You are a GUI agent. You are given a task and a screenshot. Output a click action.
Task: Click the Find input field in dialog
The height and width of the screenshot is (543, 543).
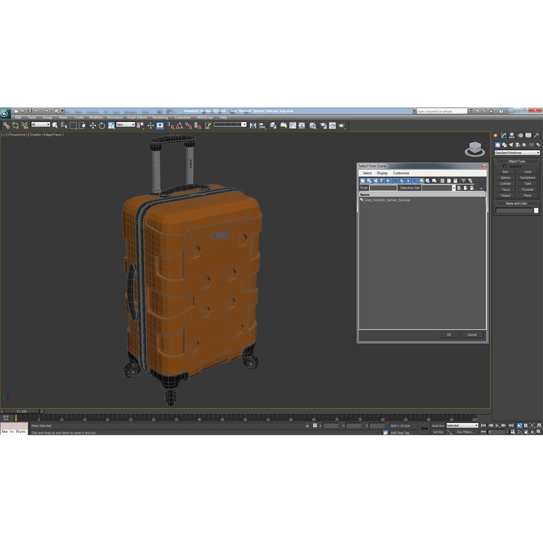(383, 188)
